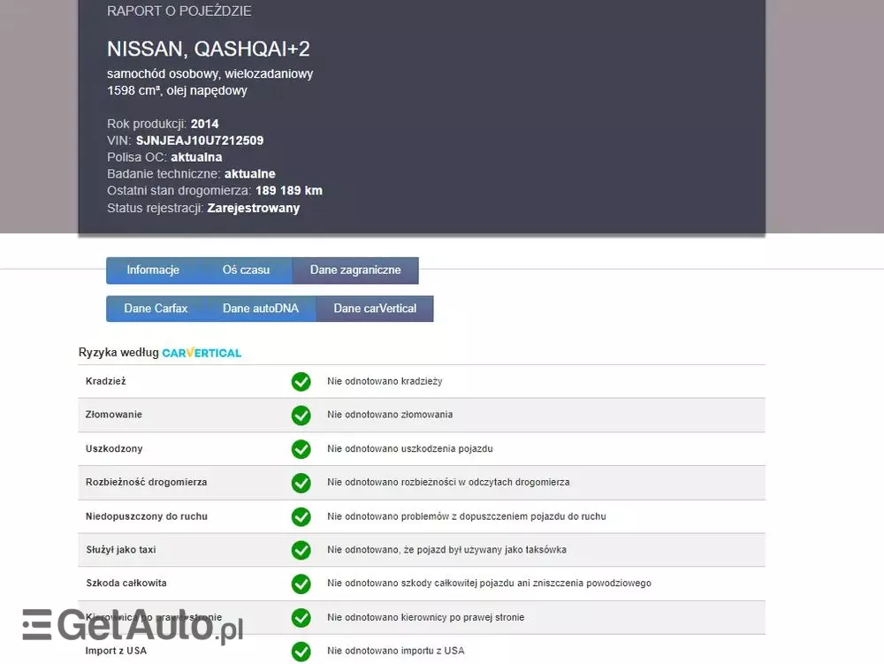Image resolution: width=884 pixels, height=664 pixels.
Task: Select the checkmark beside Rozbieżność drogomierza
Action: pos(301,483)
